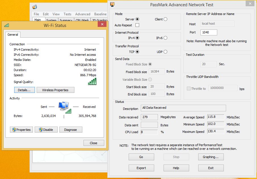This screenshot has height=179, width=257.
Task: Click the Fixed block size bytes field
Action: pyautogui.click(x=156, y=71)
